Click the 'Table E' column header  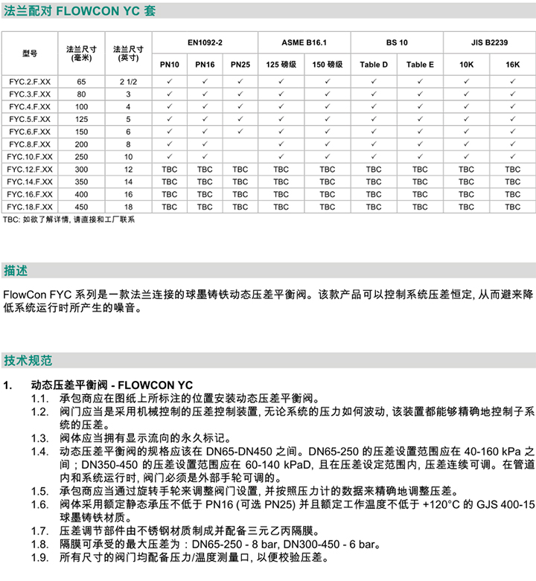pos(420,65)
